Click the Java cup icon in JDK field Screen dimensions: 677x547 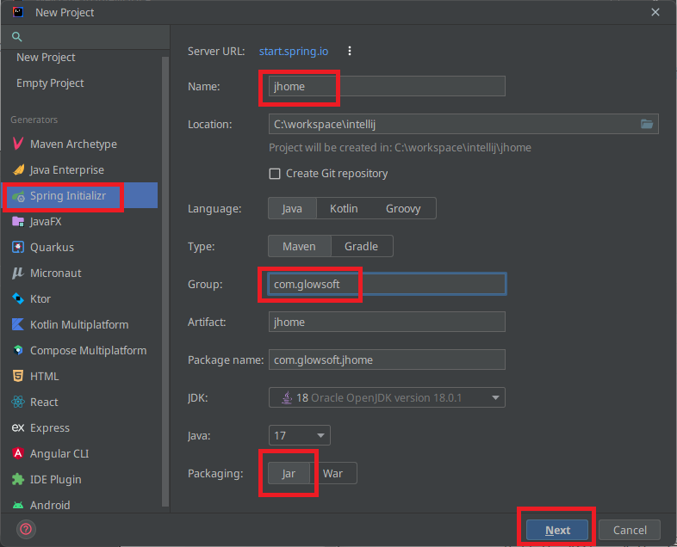click(x=287, y=397)
